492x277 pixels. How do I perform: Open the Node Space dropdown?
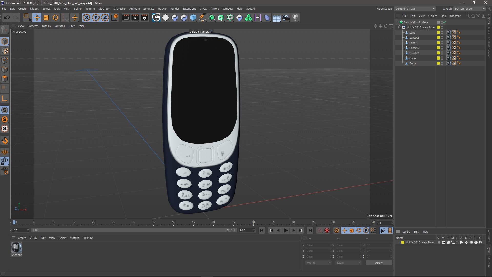point(415,9)
